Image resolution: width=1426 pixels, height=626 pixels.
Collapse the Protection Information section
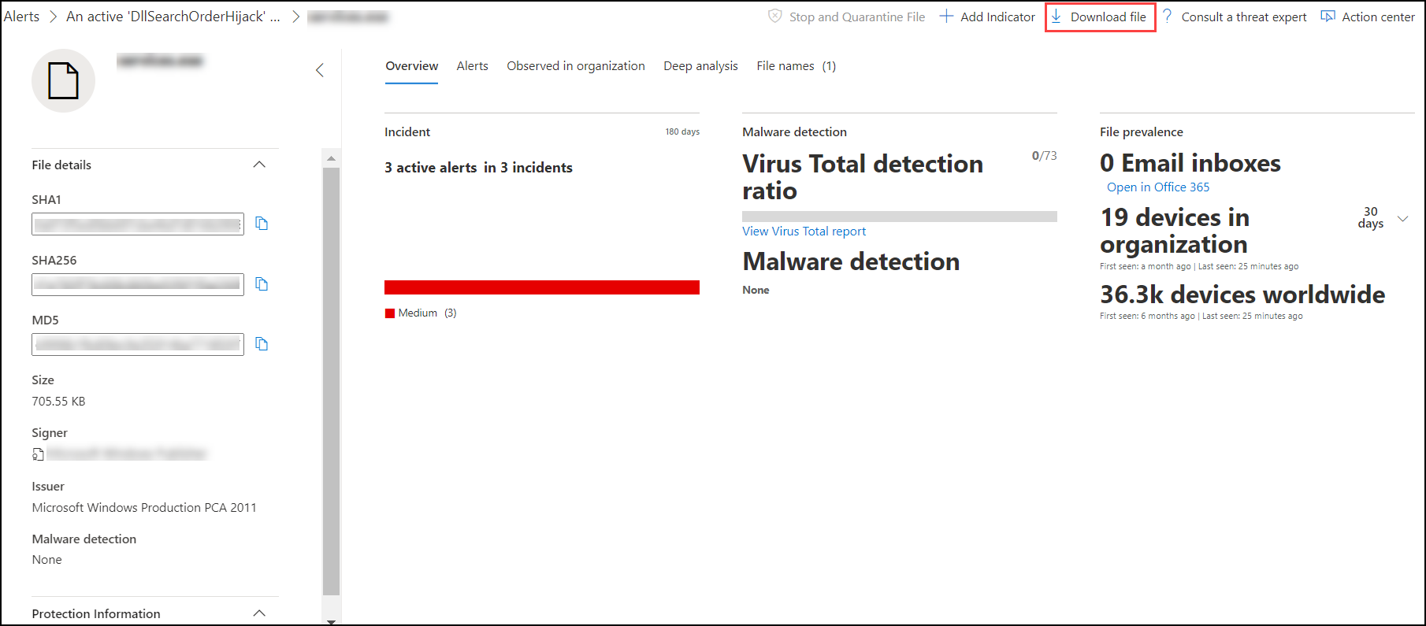pos(259,613)
